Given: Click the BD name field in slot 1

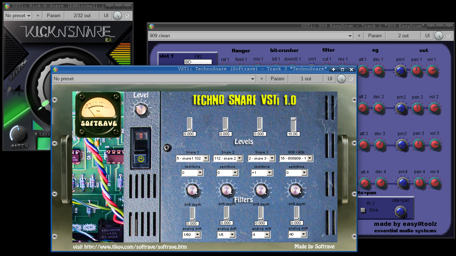Looking at the screenshot, I should pyautogui.click(x=198, y=62).
